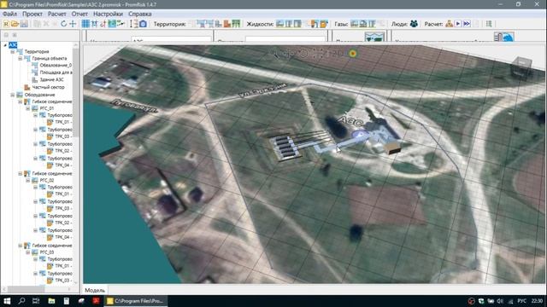Select the АЗС root tree item
The image size is (547, 307).
point(13,45)
